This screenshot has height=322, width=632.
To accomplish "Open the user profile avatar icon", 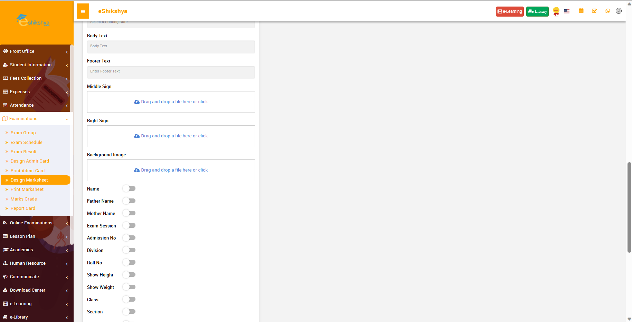I will coord(619,11).
